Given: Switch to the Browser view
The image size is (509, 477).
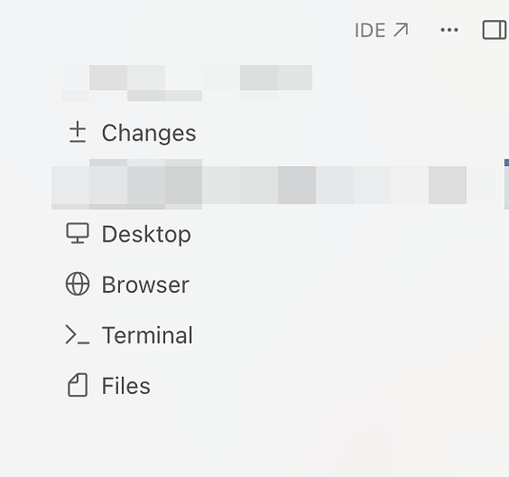Looking at the screenshot, I should (x=128, y=284).
